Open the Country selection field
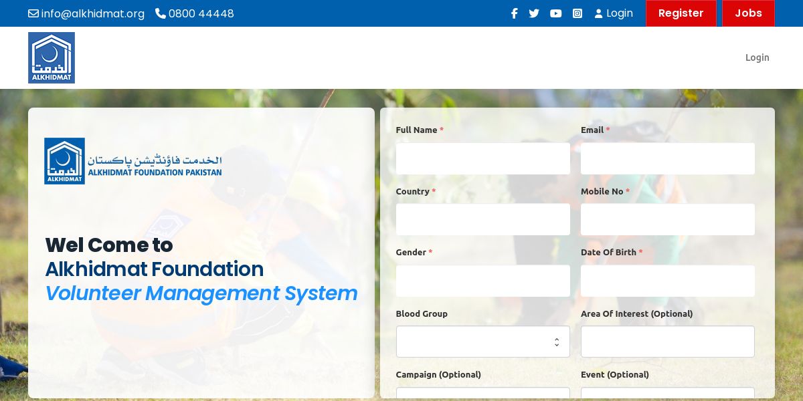Image resolution: width=803 pixels, height=401 pixels. [483, 219]
